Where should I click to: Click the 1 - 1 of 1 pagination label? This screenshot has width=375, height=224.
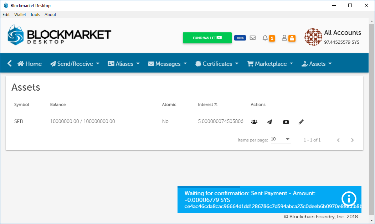coord(312,140)
